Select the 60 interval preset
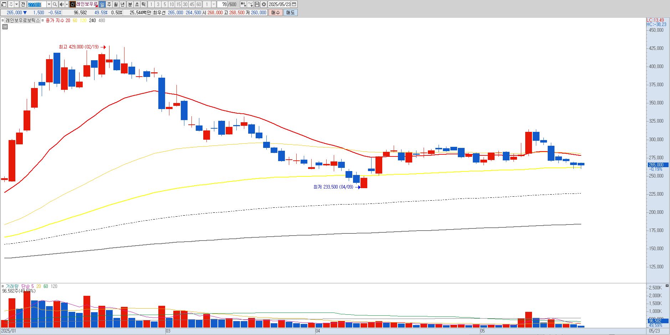670x335 pixels. [199, 4]
